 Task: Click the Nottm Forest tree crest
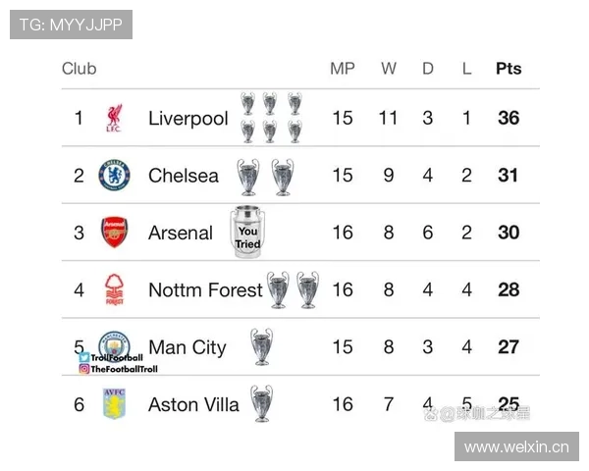[114, 289]
